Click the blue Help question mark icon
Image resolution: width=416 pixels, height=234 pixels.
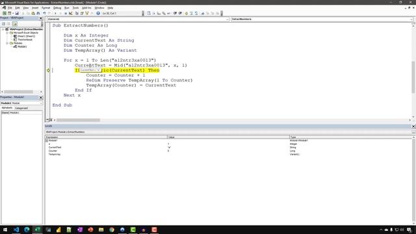pos(98,13)
